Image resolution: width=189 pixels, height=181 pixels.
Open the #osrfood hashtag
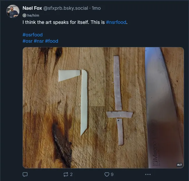click(x=33, y=35)
